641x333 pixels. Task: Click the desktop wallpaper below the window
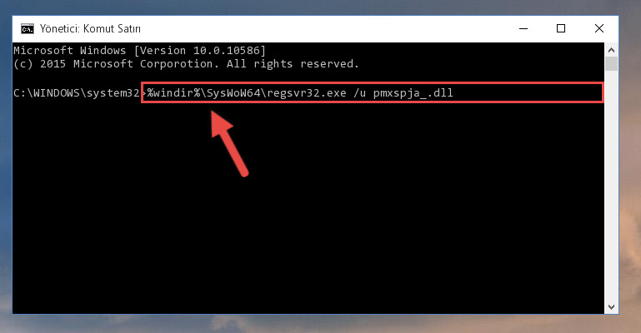click(320, 324)
